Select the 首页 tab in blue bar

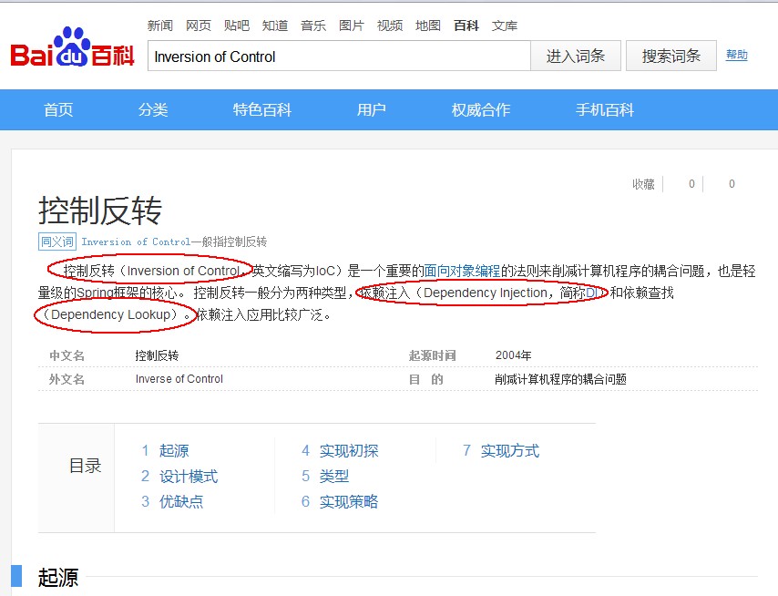58,109
